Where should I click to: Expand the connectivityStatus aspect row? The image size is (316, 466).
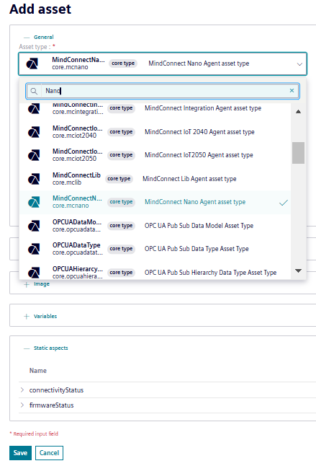point(22,390)
